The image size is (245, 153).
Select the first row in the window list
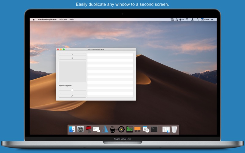[x=110, y=55]
